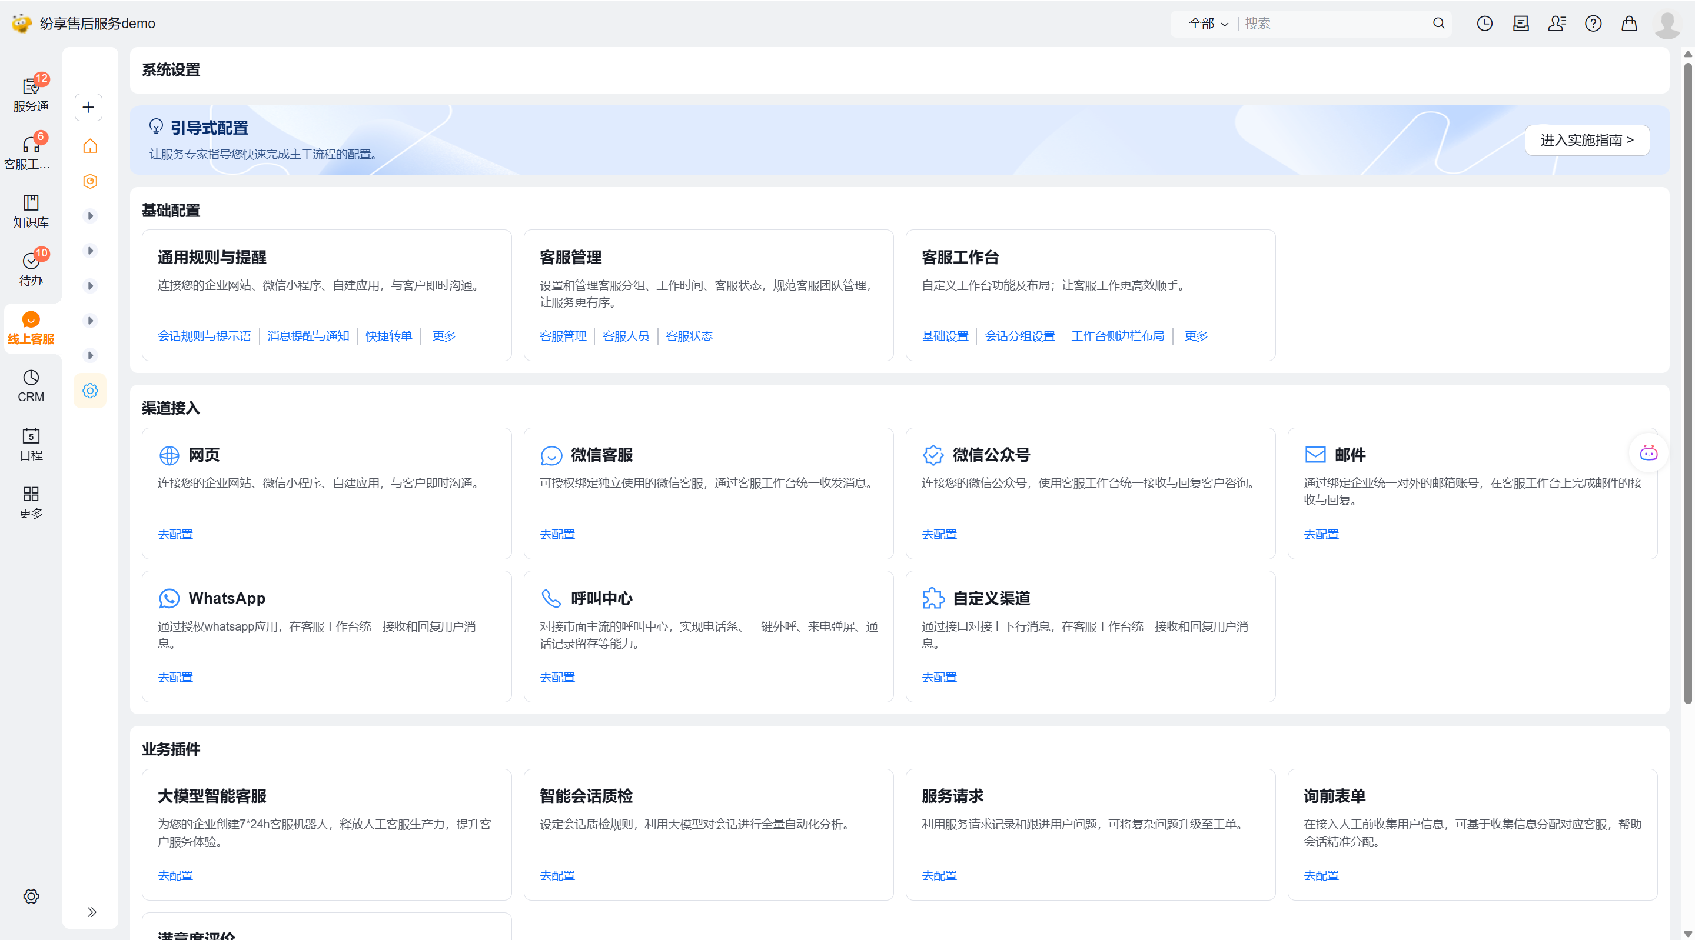Click 去配置 under WhatsApp channel
The image size is (1695, 940).
(175, 677)
